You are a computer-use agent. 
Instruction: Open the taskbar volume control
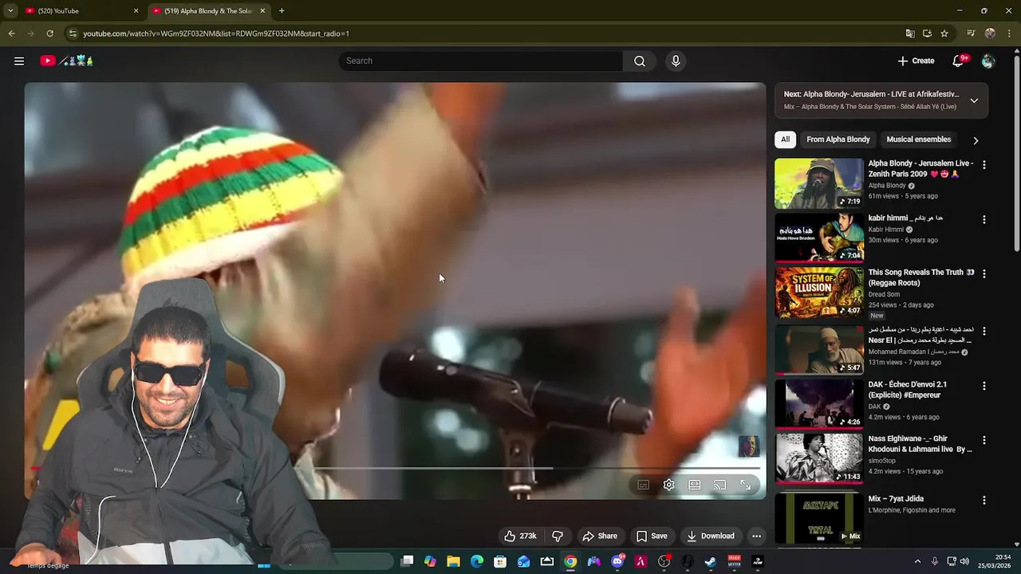964,561
